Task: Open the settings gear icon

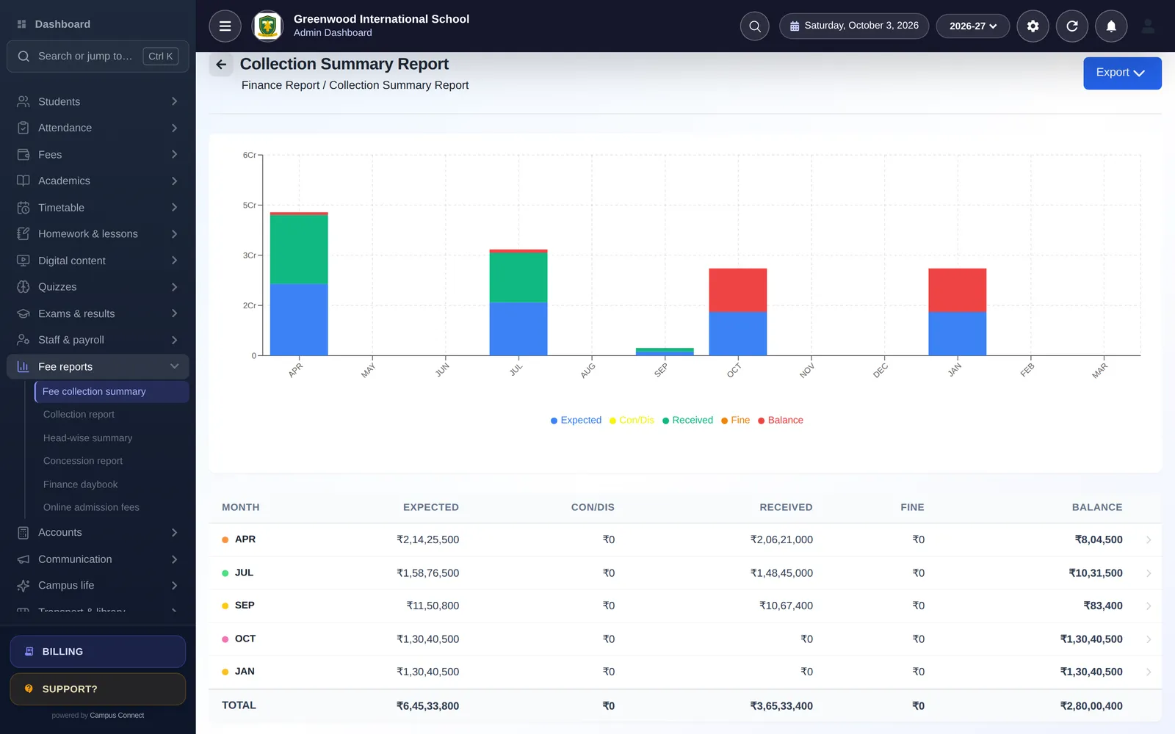Action: tap(1033, 26)
